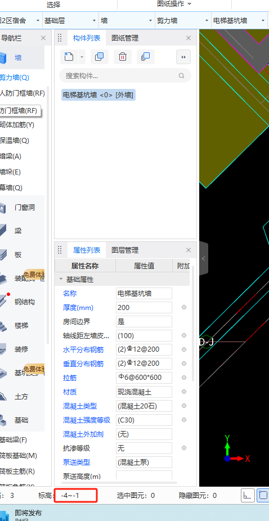This screenshot has width=269, height=521.
Task: Select 墙垛(E) in navigation
Action: (10, 172)
